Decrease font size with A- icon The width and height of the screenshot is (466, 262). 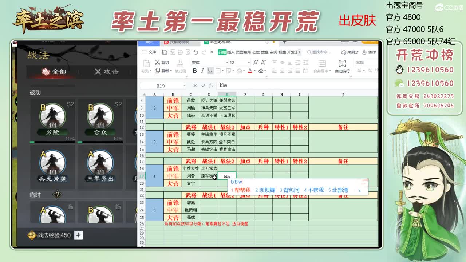264,63
